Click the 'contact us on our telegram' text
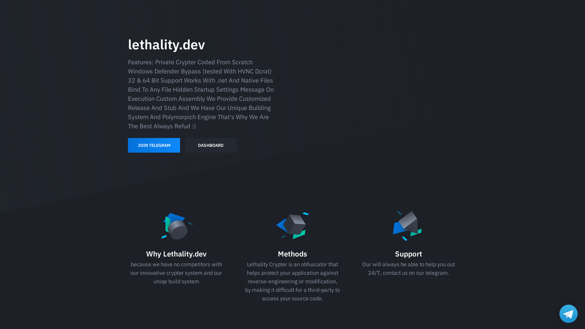This screenshot has height=329, width=585. pos(415,273)
